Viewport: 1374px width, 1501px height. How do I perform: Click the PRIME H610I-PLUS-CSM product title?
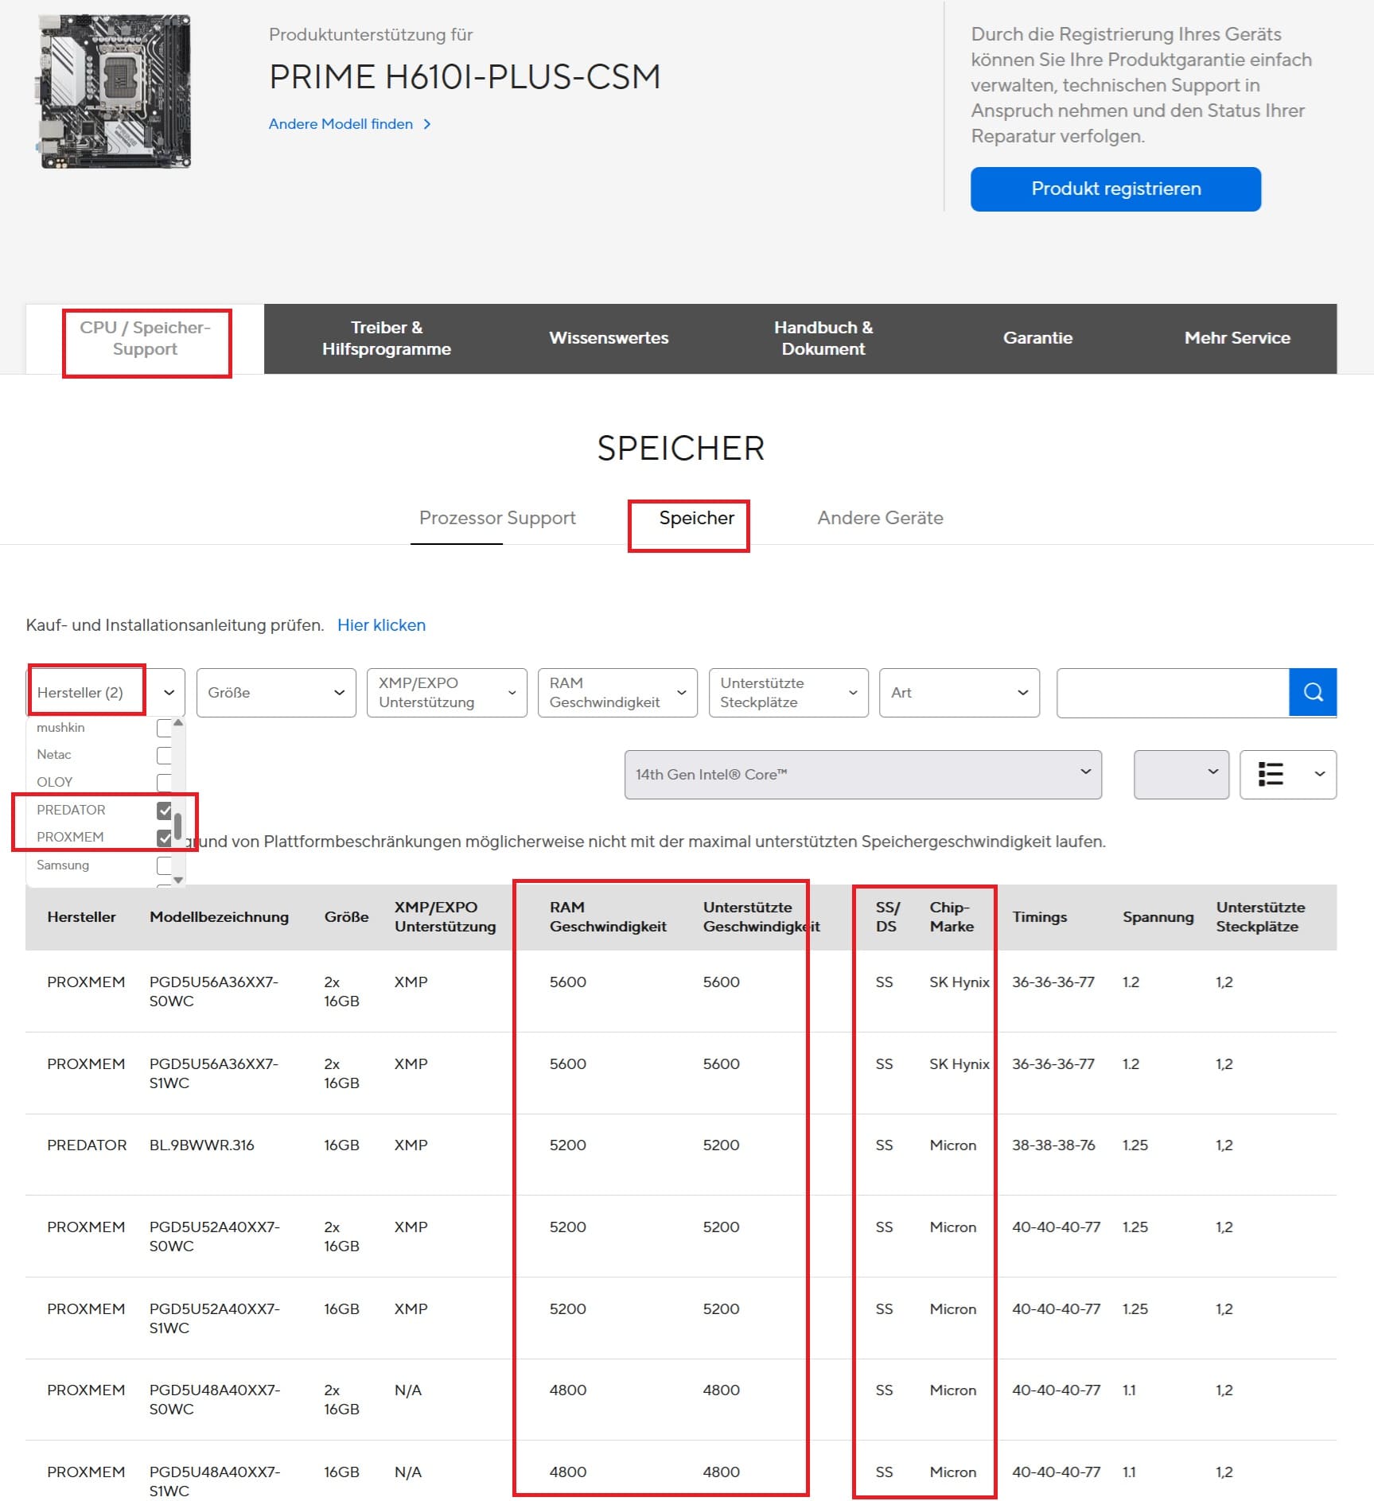tap(465, 77)
